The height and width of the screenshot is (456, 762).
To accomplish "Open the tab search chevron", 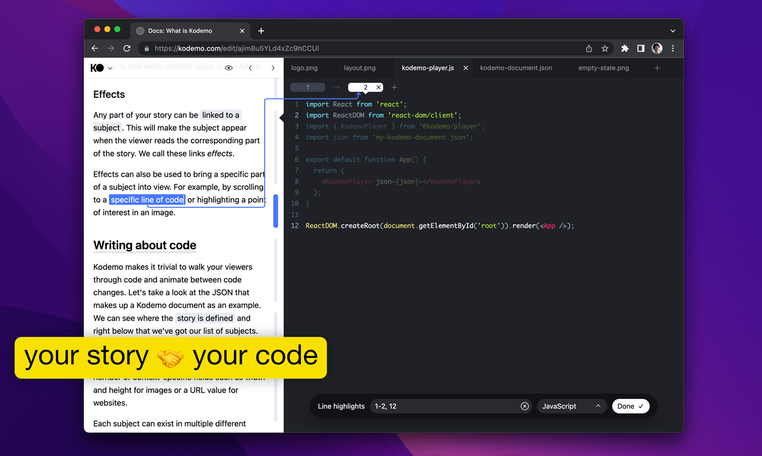I will pos(673,31).
